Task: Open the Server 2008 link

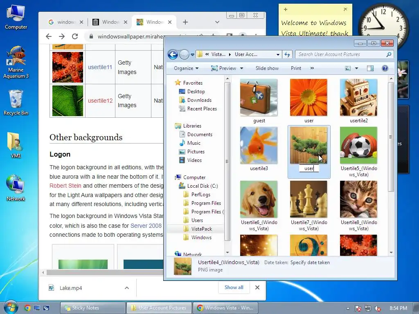Action: tap(146, 226)
